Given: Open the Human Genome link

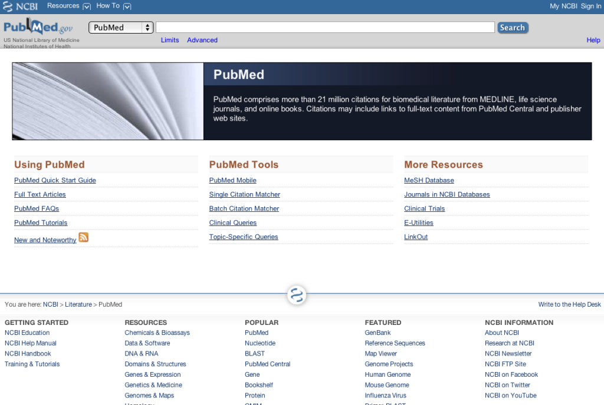Looking at the screenshot, I should pyautogui.click(x=388, y=374).
